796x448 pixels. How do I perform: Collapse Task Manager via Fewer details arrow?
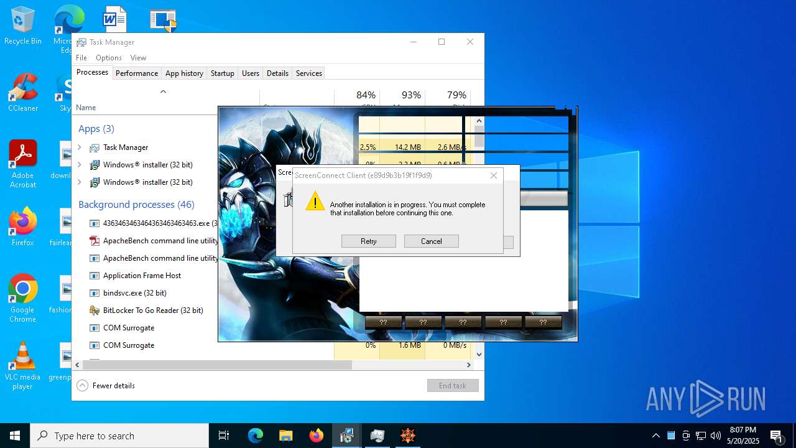[83, 386]
